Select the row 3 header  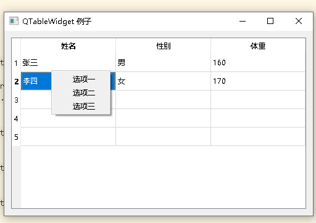tap(16, 100)
